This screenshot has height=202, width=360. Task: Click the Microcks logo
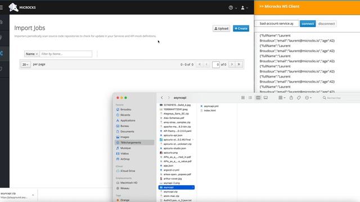click(22, 7)
